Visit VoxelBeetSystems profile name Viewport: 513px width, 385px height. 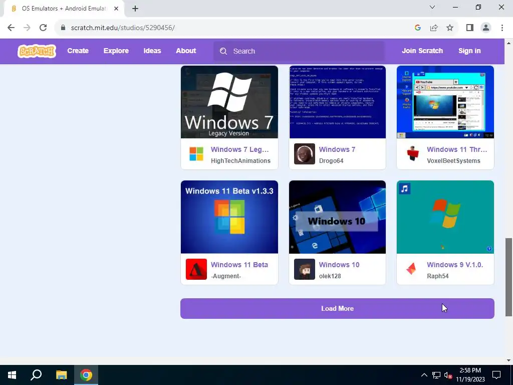click(x=453, y=161)
